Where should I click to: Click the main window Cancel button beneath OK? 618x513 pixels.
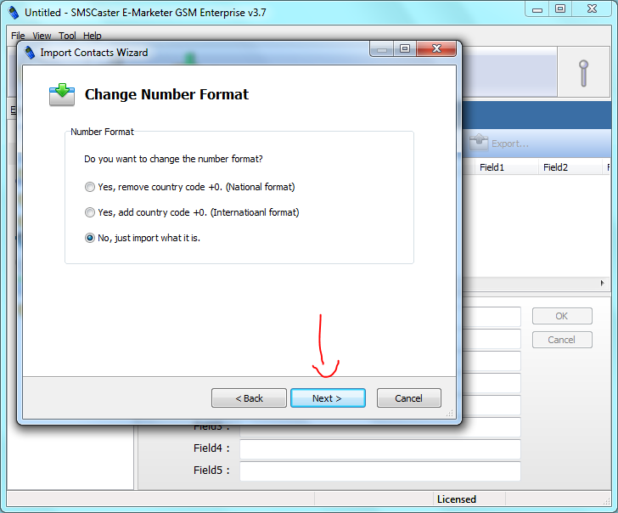point(562,340)
